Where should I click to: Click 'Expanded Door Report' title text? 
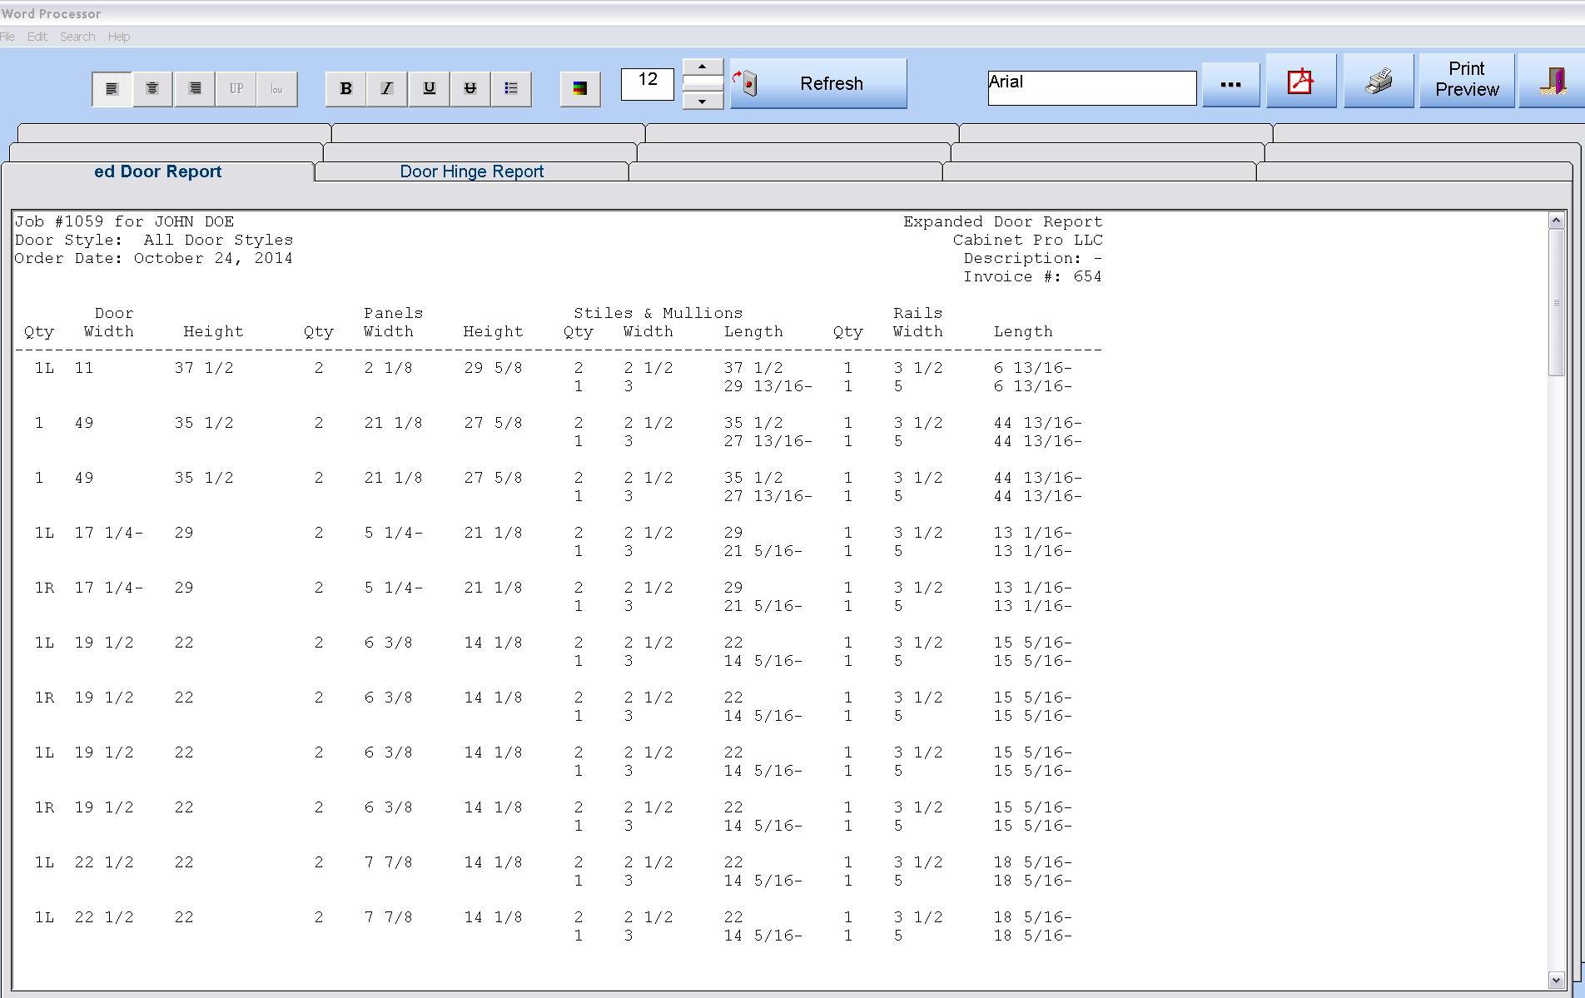1002,221
